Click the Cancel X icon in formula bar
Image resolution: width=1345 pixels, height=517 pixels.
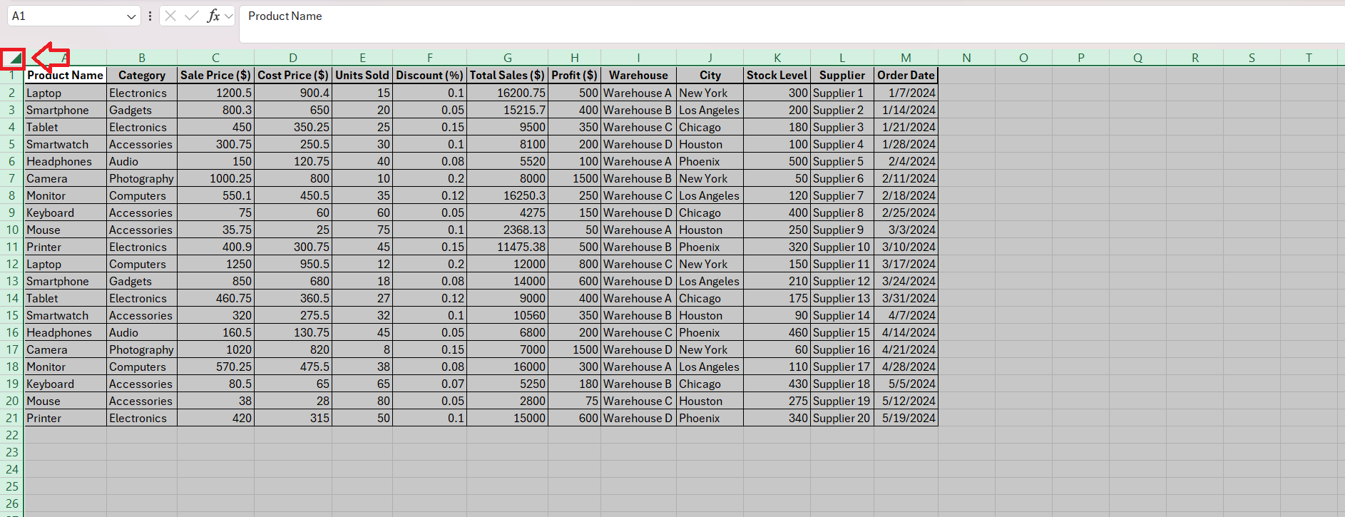pyautogui.click(x=170, y=16)
